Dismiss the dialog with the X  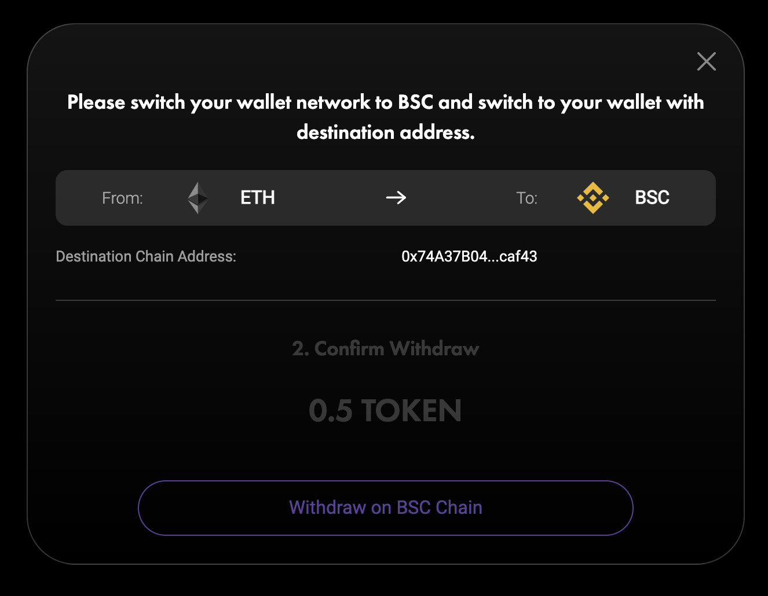[706, 61]
